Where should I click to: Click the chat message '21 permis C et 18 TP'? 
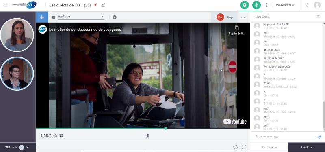[276, 24]
